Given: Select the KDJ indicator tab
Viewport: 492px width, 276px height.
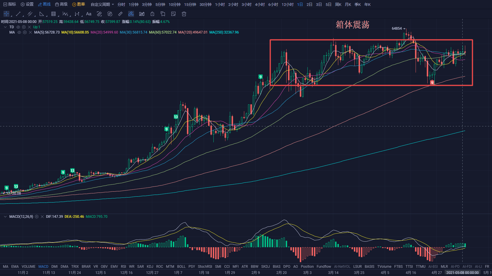Looking at the screenshot, I should [150, 267].
